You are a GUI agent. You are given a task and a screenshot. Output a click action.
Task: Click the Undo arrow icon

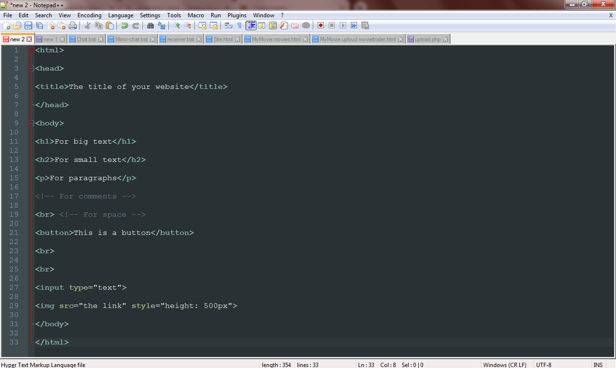click(x=125, y=25)
